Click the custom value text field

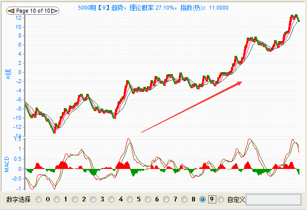pyautogui.click(x=273, y=199)
